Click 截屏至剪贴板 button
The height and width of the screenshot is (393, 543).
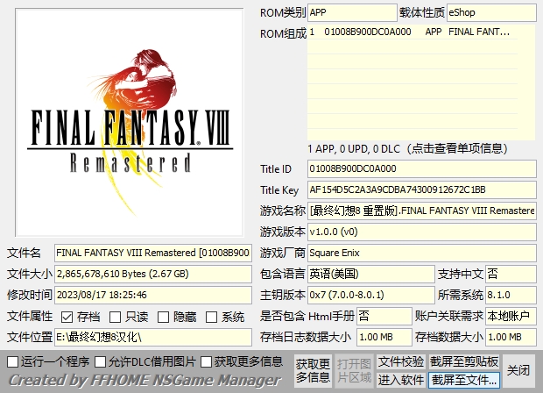pyautogui.click(x=464, y=361)
